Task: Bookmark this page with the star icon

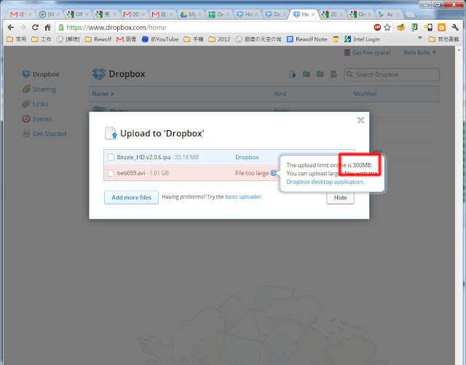Action: pyautogui.click(x=387, y=28)
